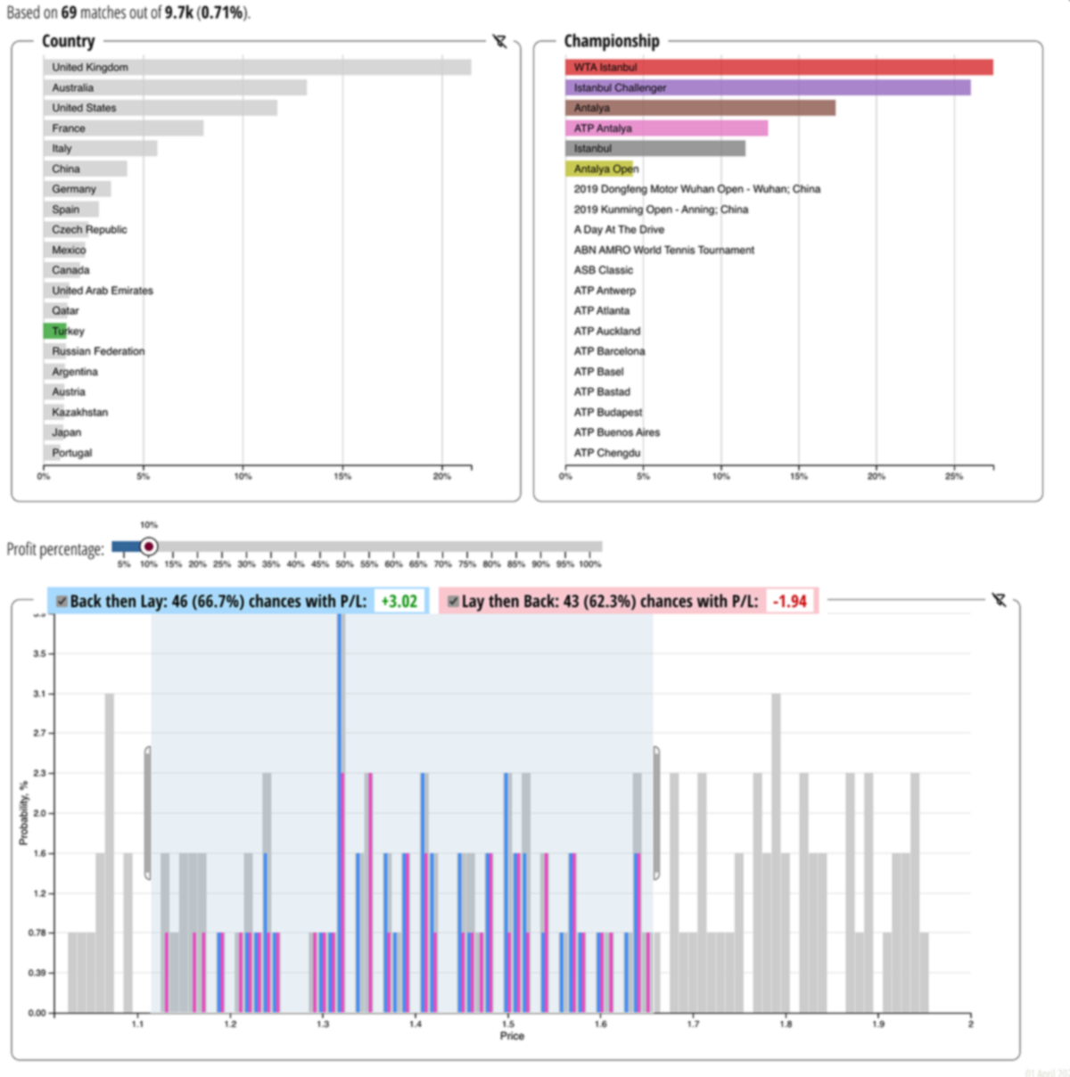
Task: Filter by Germany in Country chart
Action: (78, 189)
